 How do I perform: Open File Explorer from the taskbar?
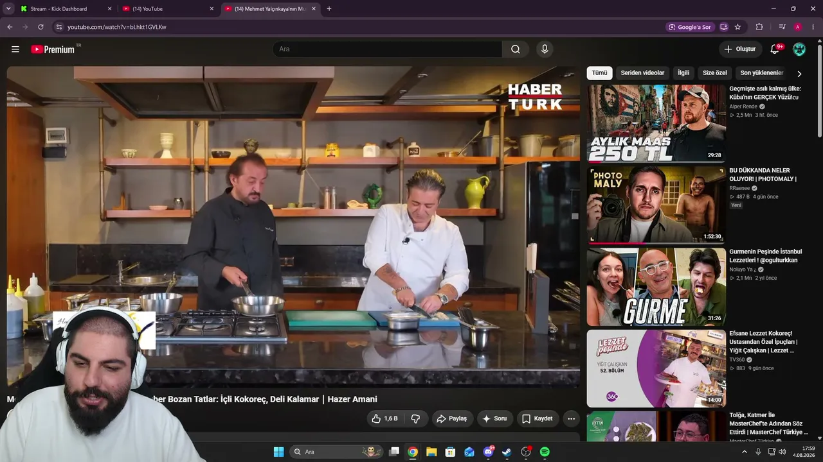431,452
